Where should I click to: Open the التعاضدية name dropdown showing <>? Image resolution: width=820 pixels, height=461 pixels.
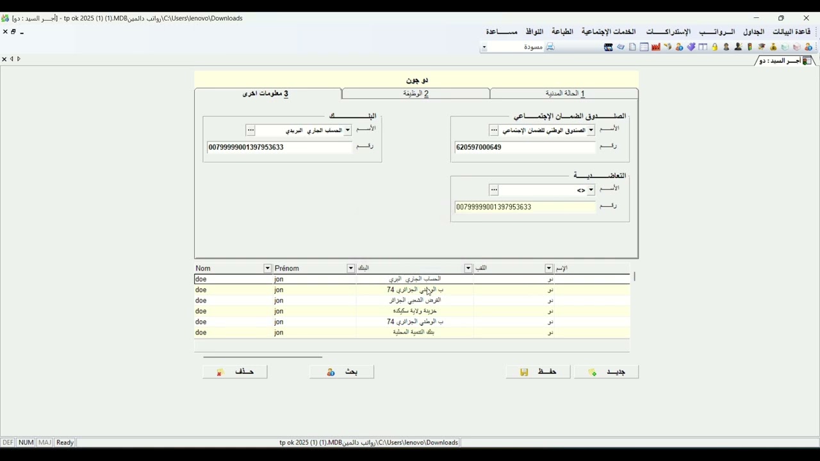click(x=591, y=190)
